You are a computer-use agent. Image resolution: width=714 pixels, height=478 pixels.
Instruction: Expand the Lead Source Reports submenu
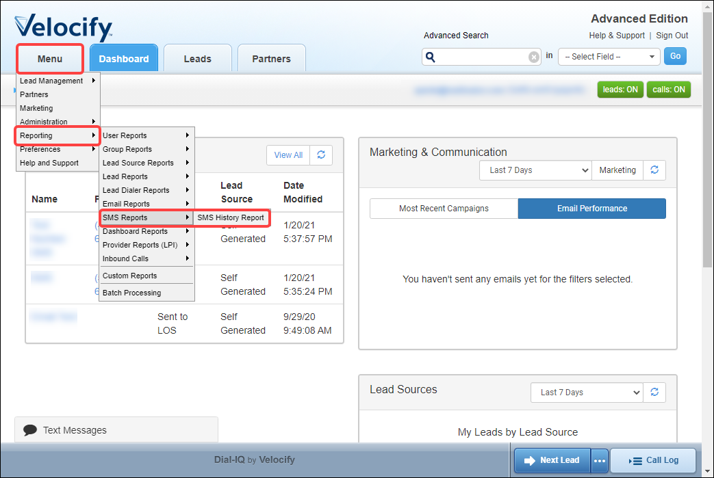[x=146, y=163]
